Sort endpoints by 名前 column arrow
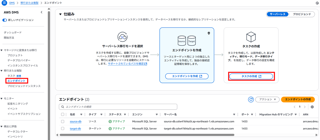320x140 pixels. (82, 114)
